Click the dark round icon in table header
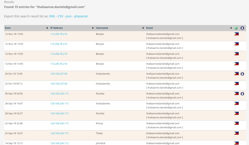249x145 pixels. pyautogui.click(x=242, y=28)
